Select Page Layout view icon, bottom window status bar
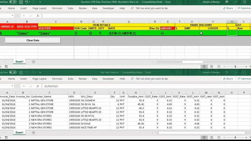This screenshot has width=251, height=141. click(x=212, y=137)
